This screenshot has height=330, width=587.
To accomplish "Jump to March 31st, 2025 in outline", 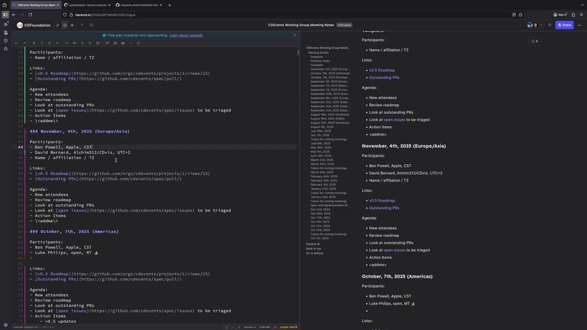I will [322, 160].
